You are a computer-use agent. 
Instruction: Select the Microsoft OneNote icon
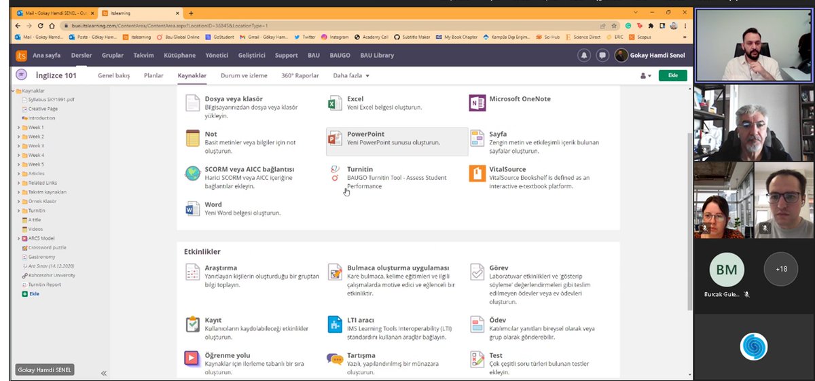click(477, 103)
